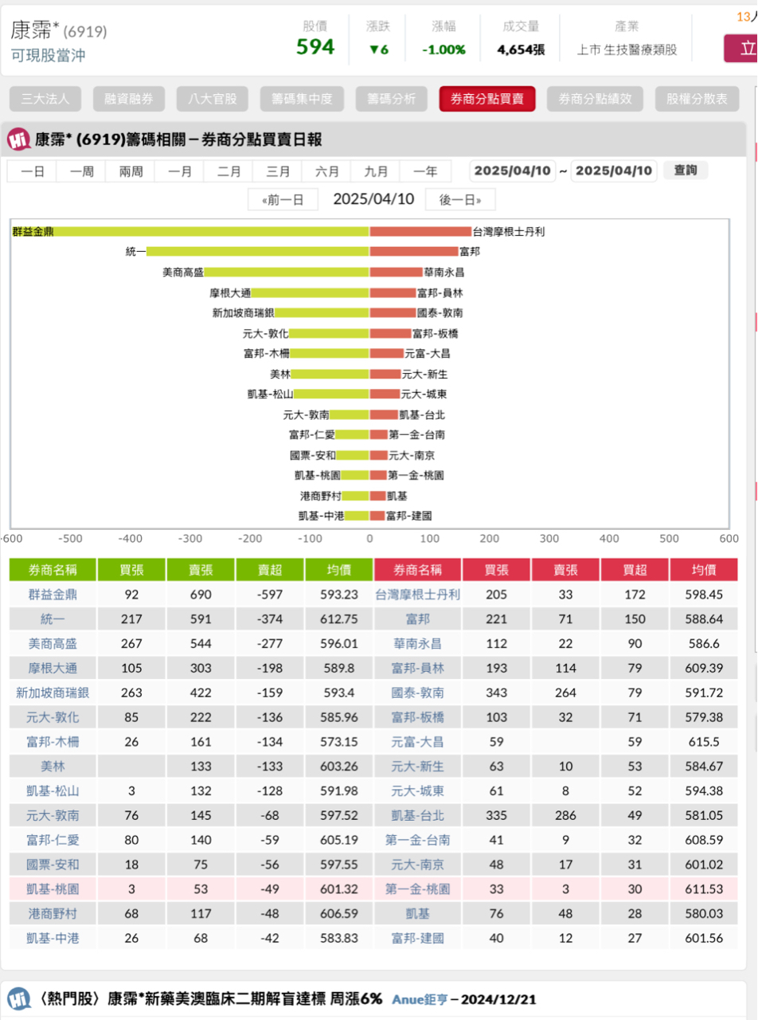Click the 查詢 query button
This screenshot has width=758, height=1020.
pyautogui.click(x=685, y=171)
